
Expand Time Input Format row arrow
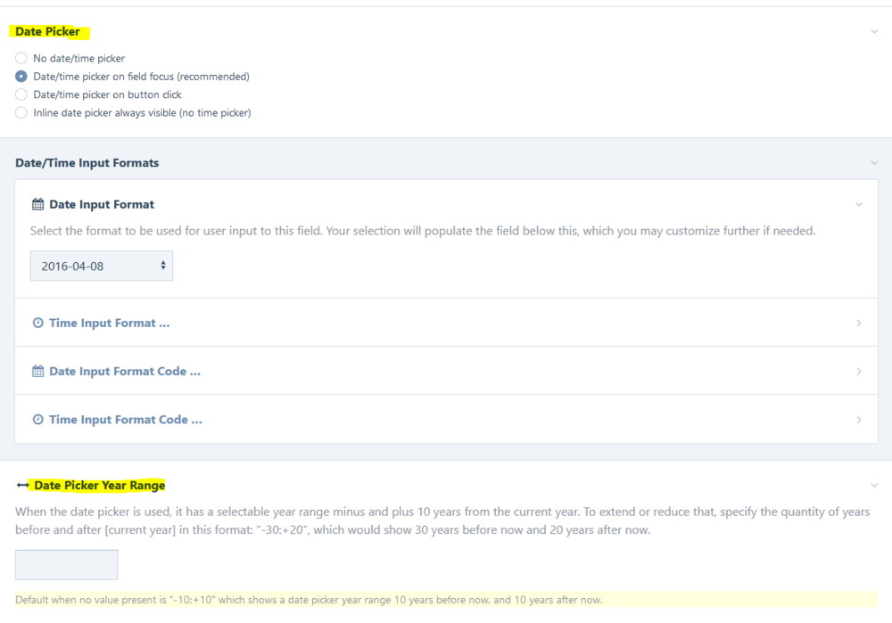coord(859,323)
